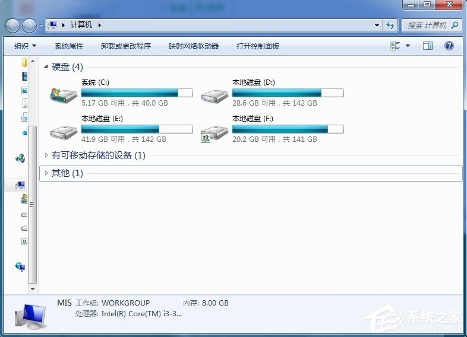467x337 pixels.
Task: Open Videos library icon in navigation pane
Action: click(24, 76)
